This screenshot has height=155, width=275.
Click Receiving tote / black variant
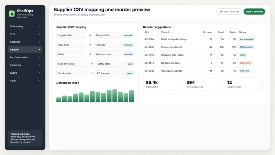172,55
